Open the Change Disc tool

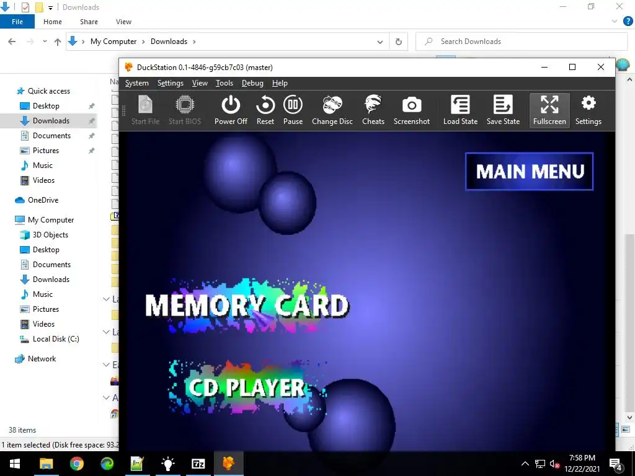tap(332, 110)
